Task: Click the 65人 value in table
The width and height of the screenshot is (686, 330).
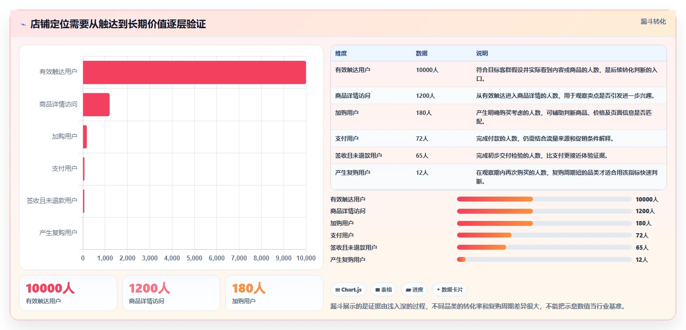Action: [422, 156]
